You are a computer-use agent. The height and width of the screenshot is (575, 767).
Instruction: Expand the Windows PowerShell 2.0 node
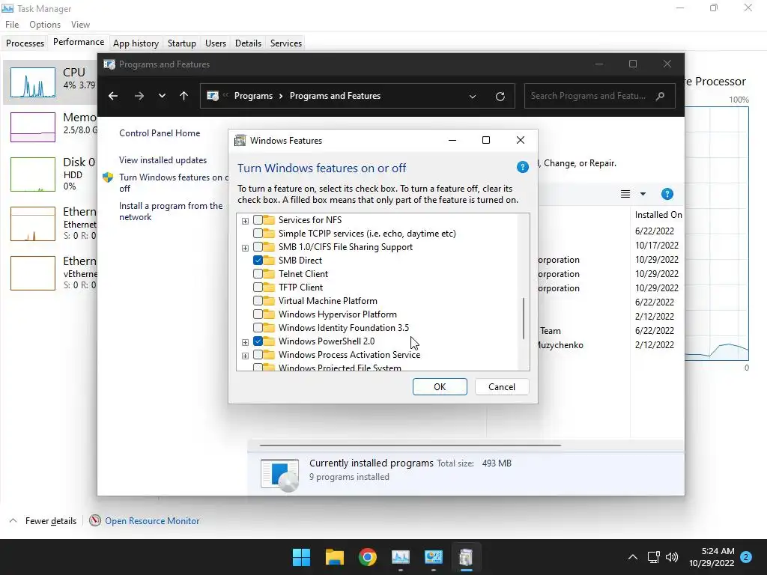coord(245,342)
